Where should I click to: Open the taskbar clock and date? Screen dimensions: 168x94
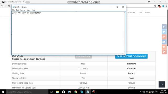pos(163,92)
